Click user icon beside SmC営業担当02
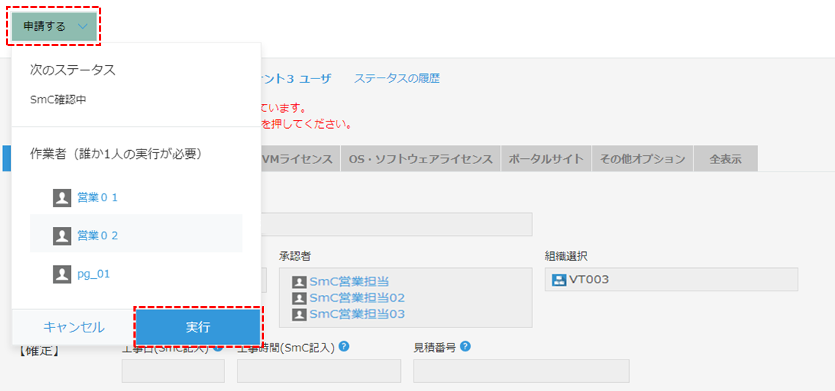The width and height of the screenshot is (835, 391). tap(300, 298)
